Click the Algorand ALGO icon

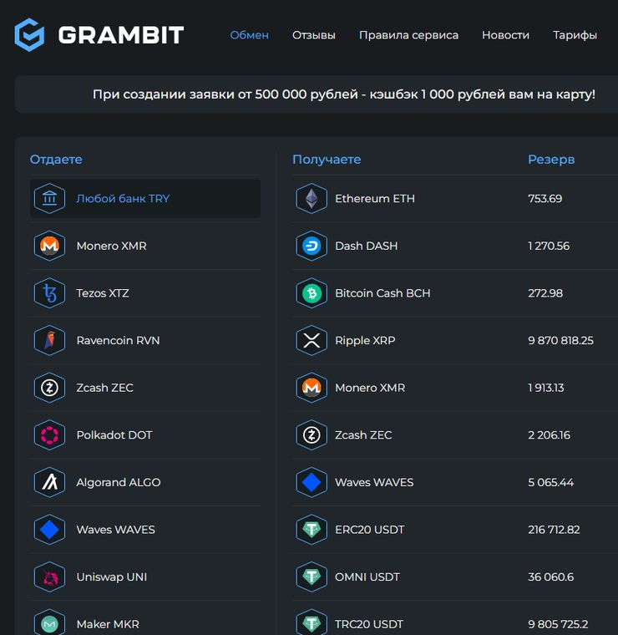[49, 482]
